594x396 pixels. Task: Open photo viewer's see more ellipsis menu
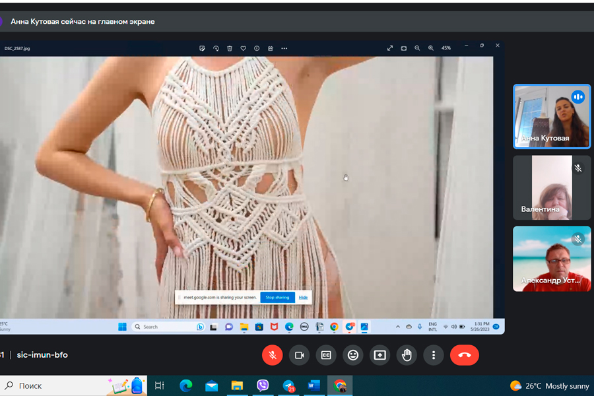284,48
